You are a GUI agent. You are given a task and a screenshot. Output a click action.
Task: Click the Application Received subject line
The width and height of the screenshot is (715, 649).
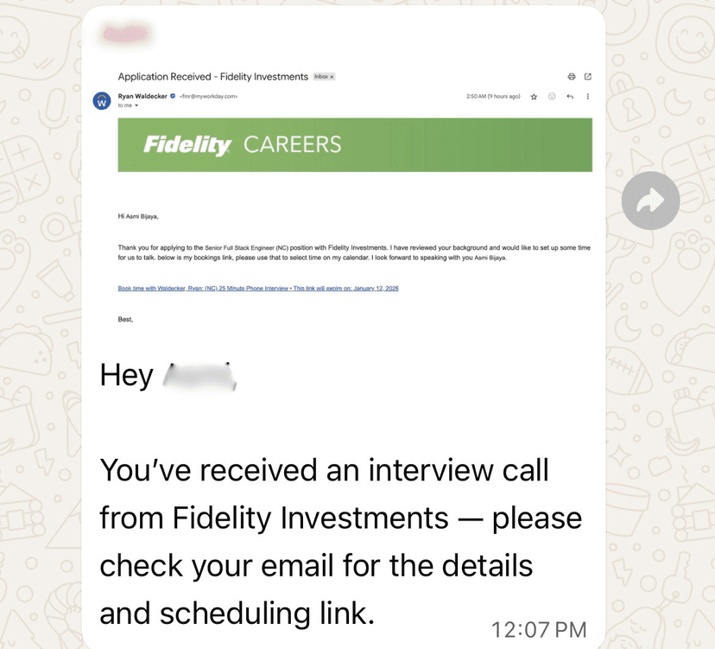click(212, 77)
